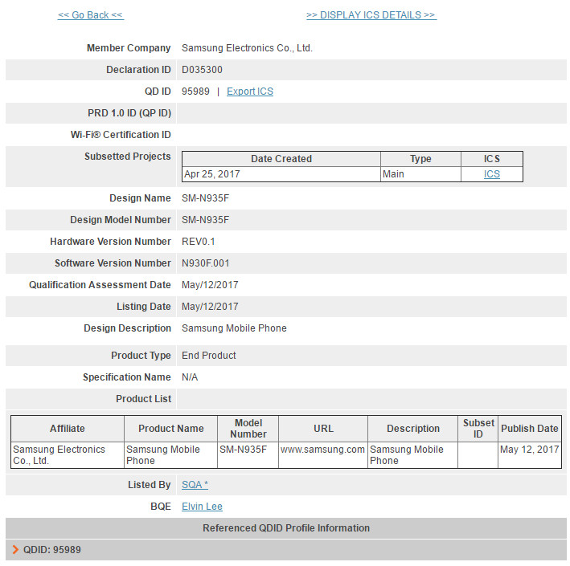Open the SQA * listed-by link
The height and width of the screenshot is (566, 570).
coord(195,485)
